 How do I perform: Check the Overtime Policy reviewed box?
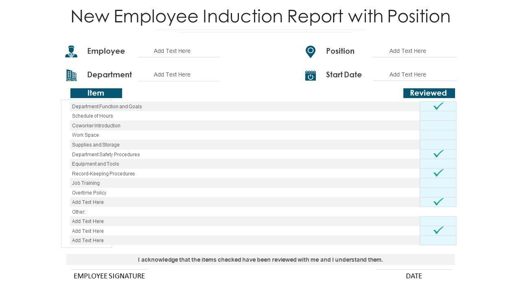point(438,192)
